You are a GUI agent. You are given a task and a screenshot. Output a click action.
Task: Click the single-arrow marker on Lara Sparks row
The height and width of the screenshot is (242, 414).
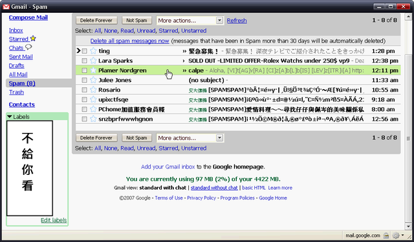click(x=184, y=61)
